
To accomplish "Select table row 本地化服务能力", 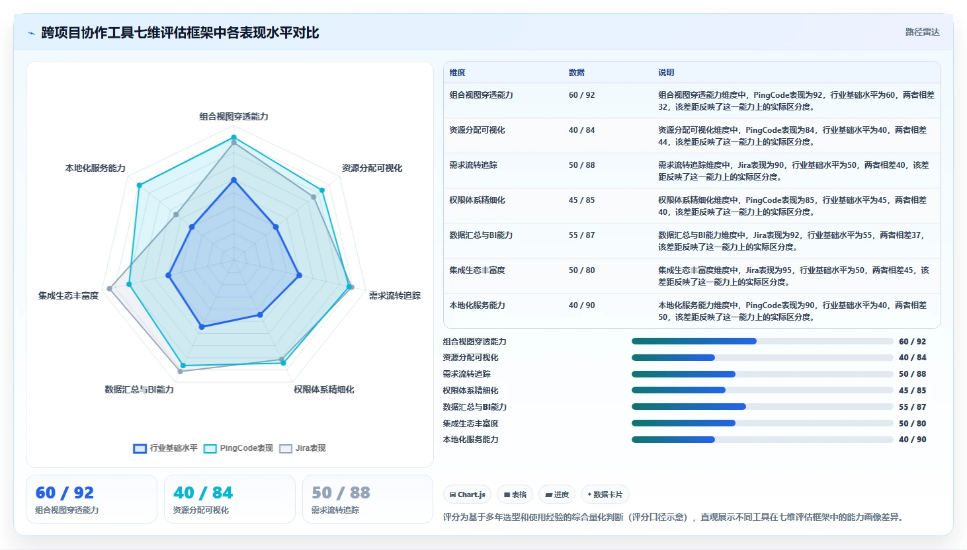I will 692,311.
